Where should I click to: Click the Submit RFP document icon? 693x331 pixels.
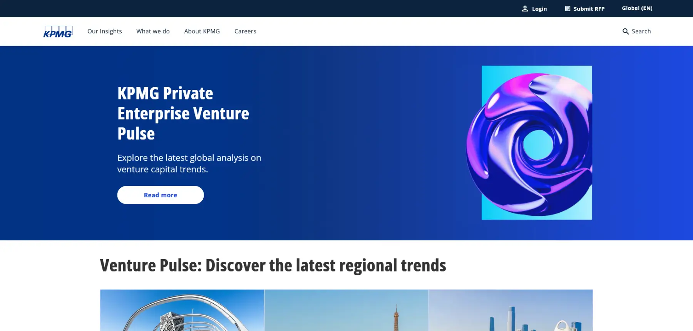[x=567, y=8]
